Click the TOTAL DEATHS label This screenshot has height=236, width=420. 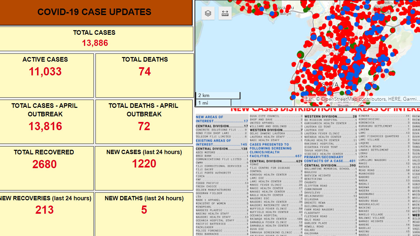coord(145,60)
